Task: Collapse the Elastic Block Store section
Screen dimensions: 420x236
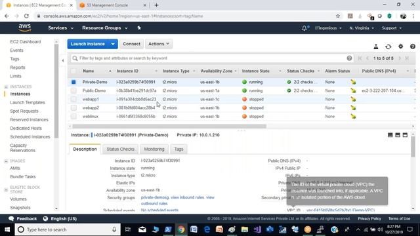Action: (6, 189)
